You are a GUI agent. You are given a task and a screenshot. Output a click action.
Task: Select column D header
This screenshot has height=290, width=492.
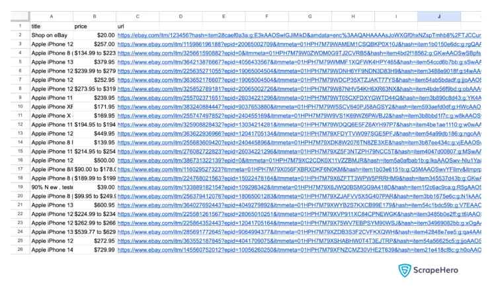[181, 17]
